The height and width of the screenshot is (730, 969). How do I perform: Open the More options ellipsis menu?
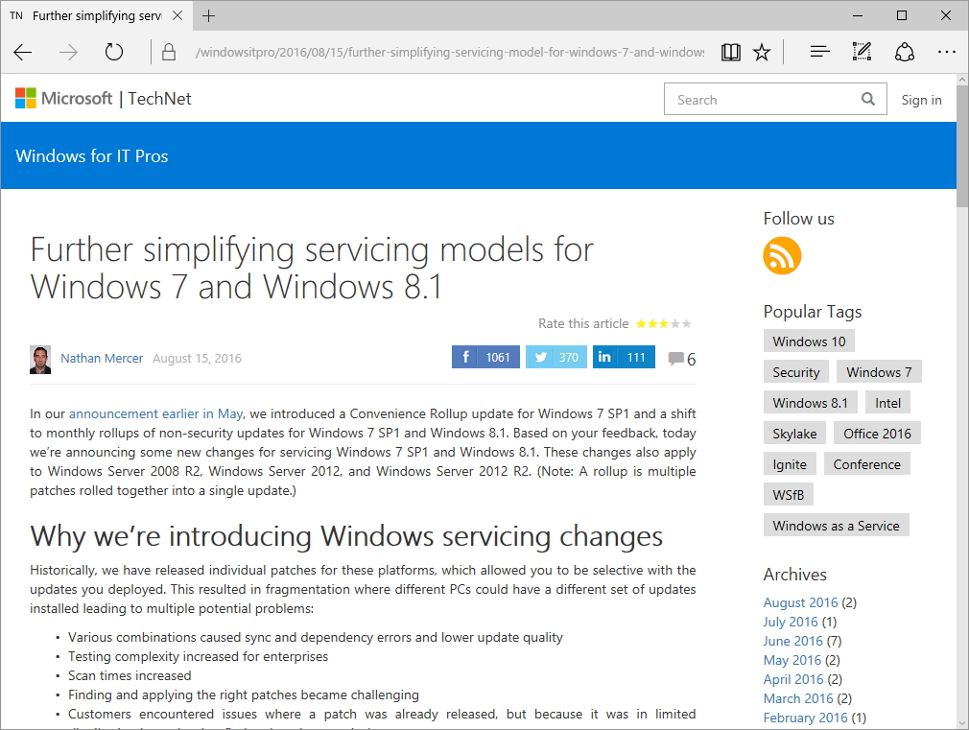pos(946,52)
